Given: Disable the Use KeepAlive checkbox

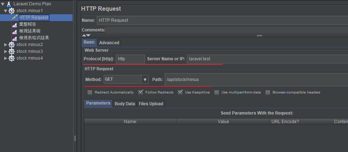Looking at the screenshot, I should tap(180, 92).
